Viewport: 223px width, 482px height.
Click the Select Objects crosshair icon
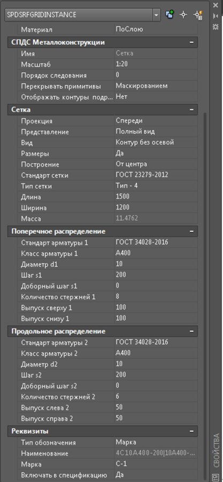183,14
